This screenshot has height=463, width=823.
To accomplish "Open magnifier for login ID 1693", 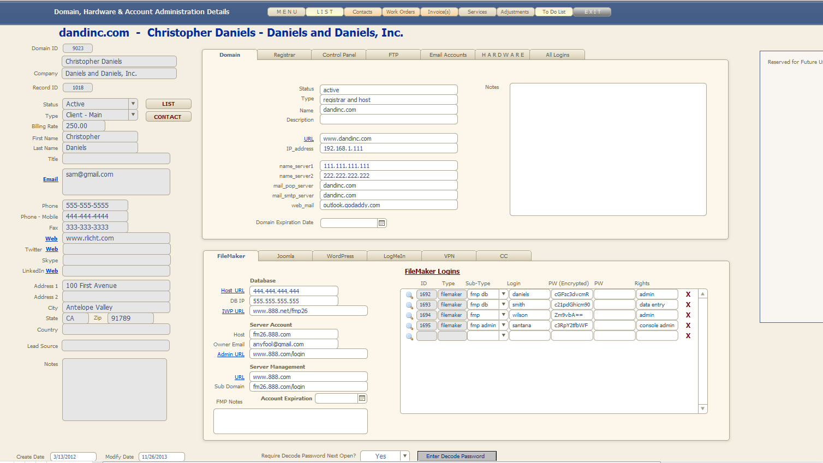I will tap(409, 305).
